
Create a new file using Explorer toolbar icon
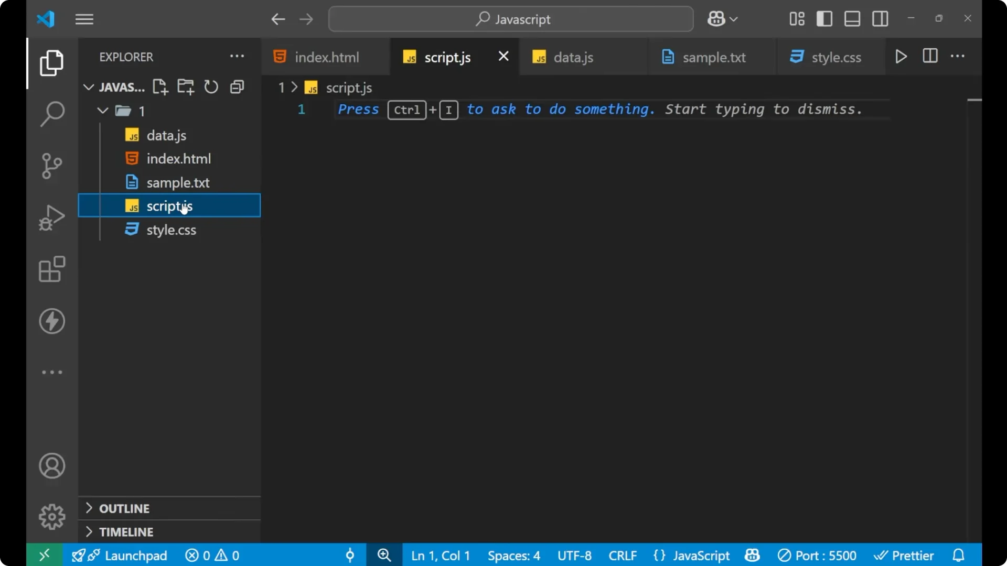(160, 86)
